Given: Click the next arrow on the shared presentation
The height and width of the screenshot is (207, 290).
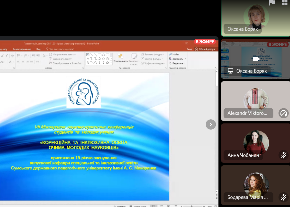Looking at the screenshot, I should pos(211,124).
